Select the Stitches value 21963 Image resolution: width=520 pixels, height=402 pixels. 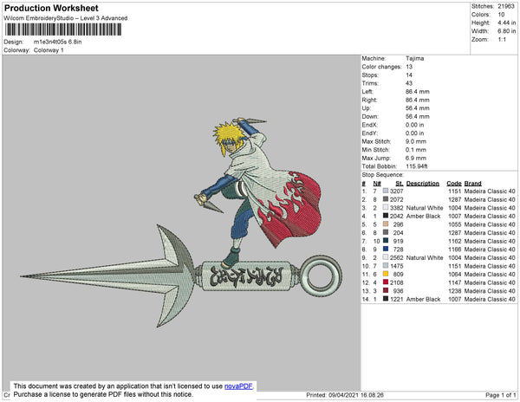506,6
